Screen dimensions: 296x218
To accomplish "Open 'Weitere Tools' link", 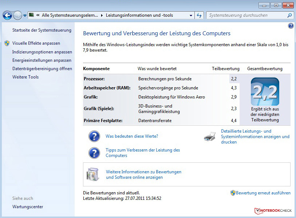I will tap(25, 77).
